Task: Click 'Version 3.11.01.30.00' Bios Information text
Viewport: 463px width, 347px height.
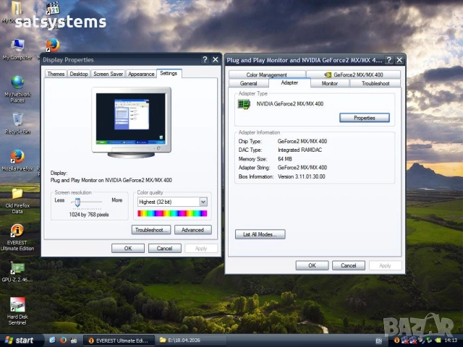Action: click(x=302, y=176)
